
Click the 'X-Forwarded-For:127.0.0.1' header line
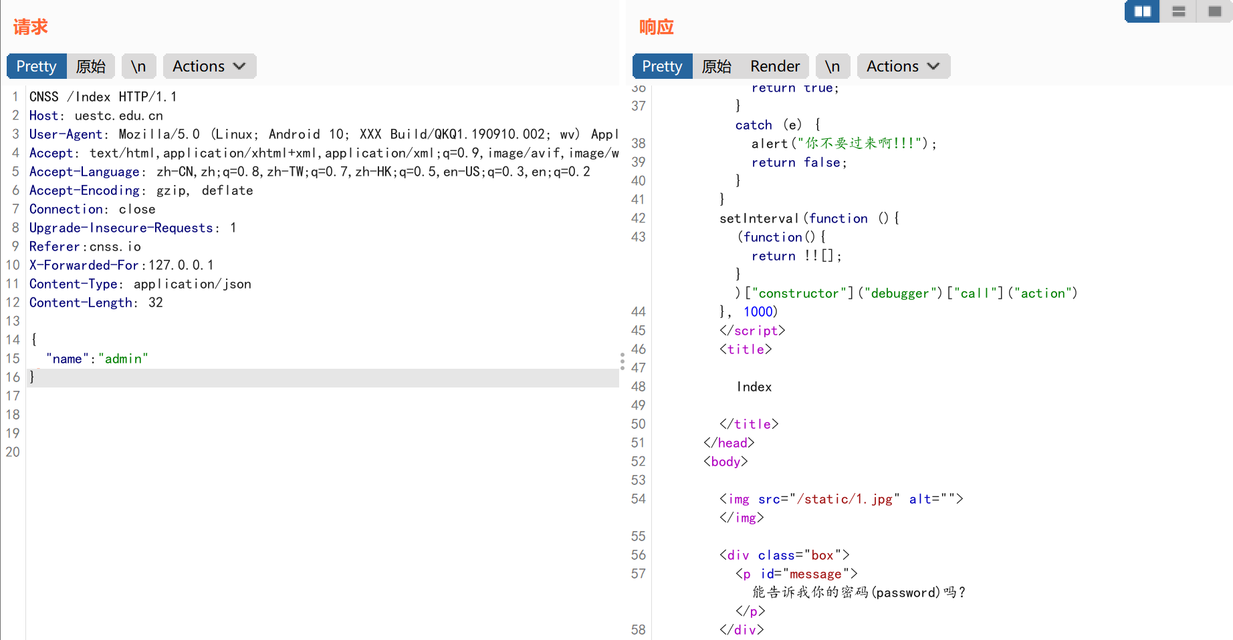(122, 265)
